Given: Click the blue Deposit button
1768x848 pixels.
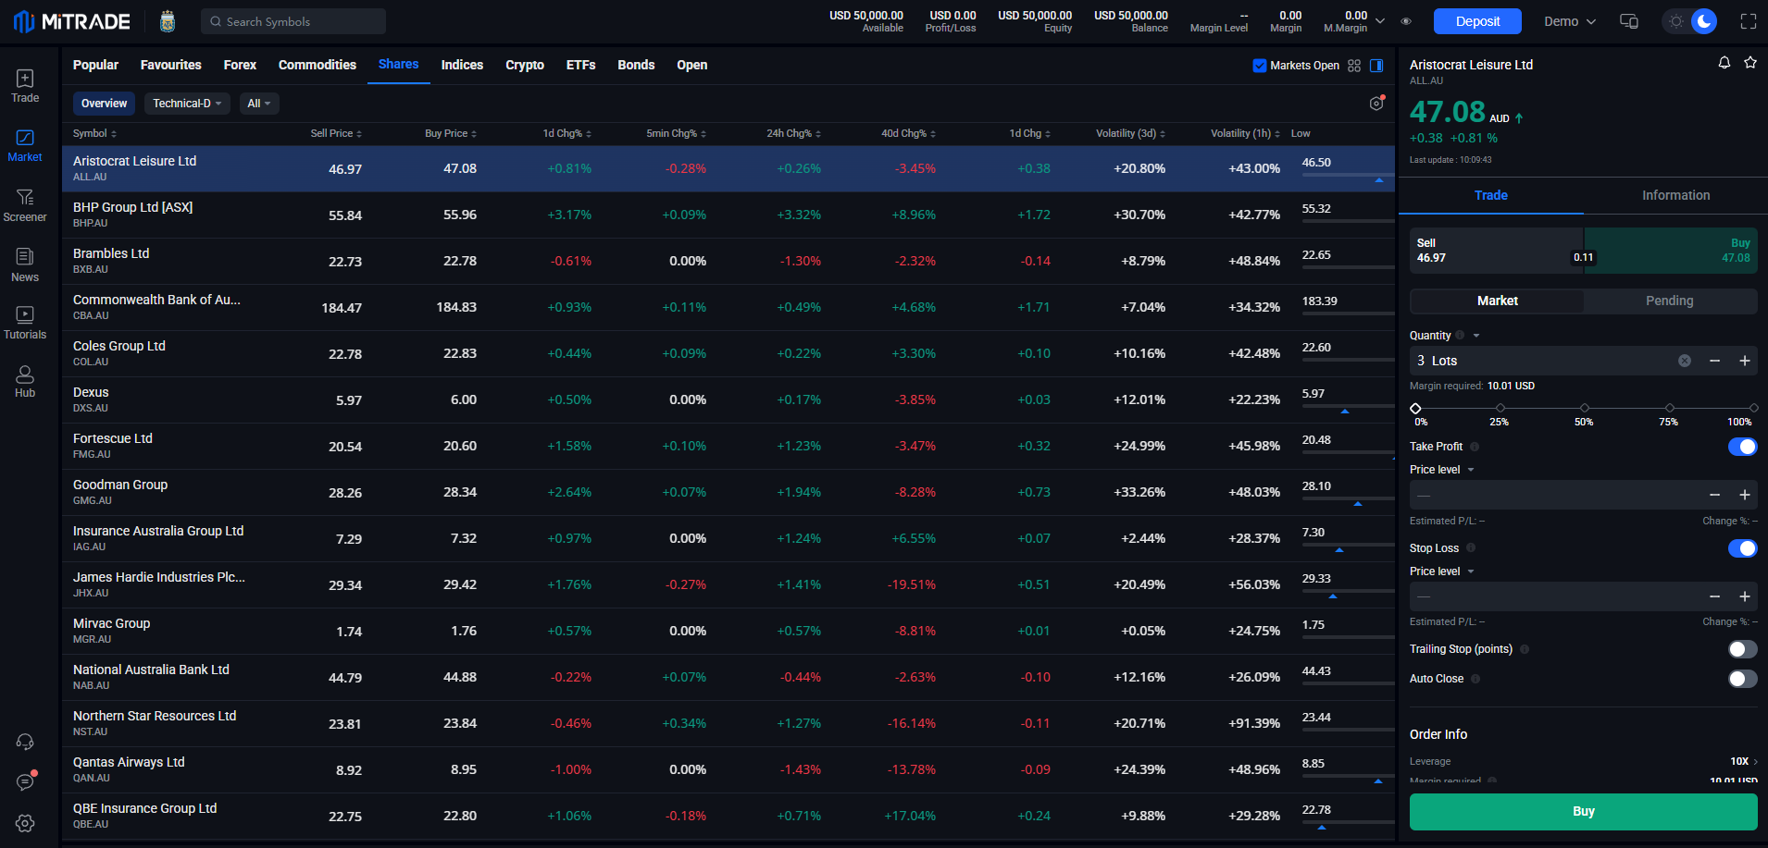Looking at the screenshot, I should pos(1476,21).
